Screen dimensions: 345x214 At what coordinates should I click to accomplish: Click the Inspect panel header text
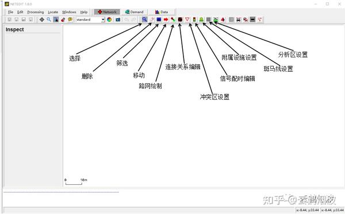point(15,29)
